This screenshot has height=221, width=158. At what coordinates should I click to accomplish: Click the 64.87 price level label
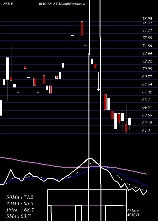[x=147, y=107]
